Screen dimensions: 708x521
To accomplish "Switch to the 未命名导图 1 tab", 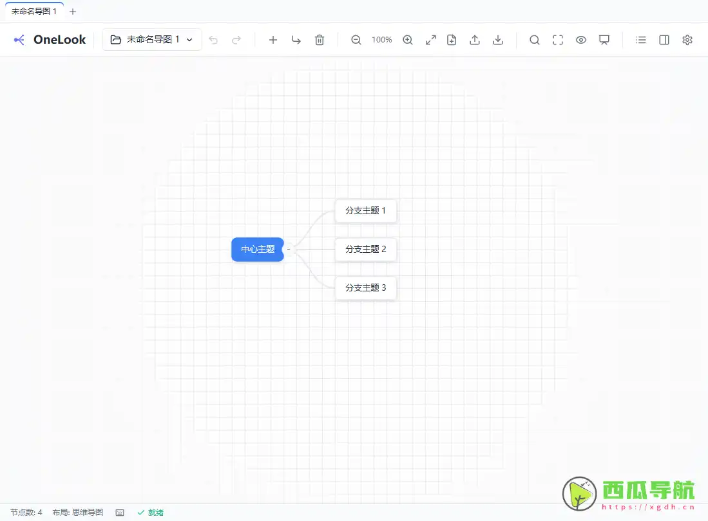I will (x=33, y=11).
